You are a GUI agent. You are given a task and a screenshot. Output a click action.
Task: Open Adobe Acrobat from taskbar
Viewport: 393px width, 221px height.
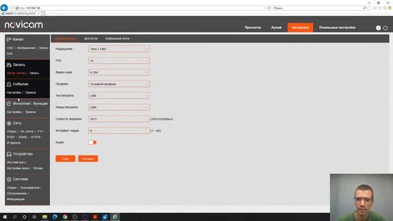[95, 217]
